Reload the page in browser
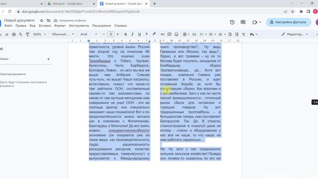Viewport: 318px width, 179px height. [x=9, y=11]
